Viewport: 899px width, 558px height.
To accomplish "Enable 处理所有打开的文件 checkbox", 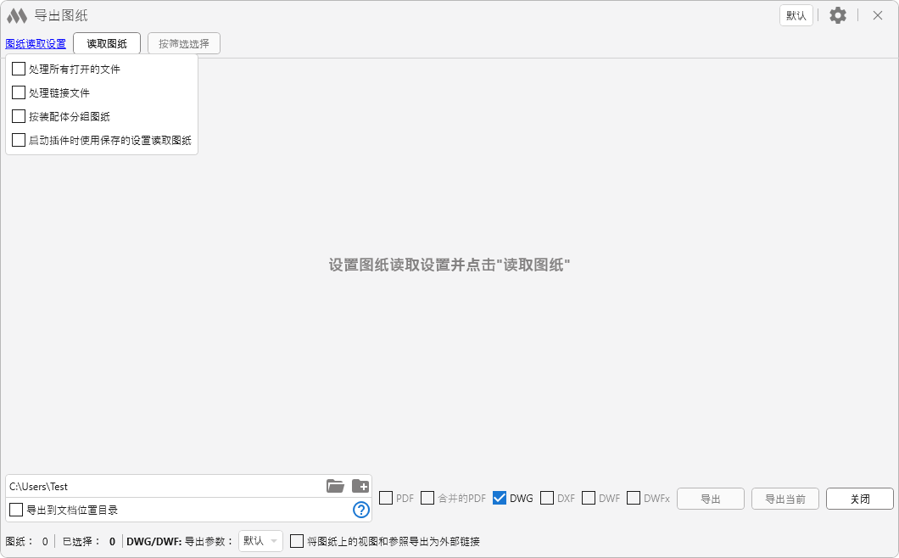I will click(x=19, y=69).
